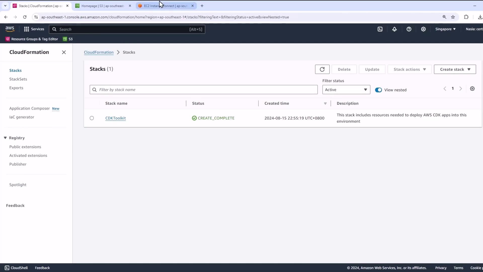Collapse the Registry section in sidebar
The image size is (483, 272).
click(x=5, y=138)
